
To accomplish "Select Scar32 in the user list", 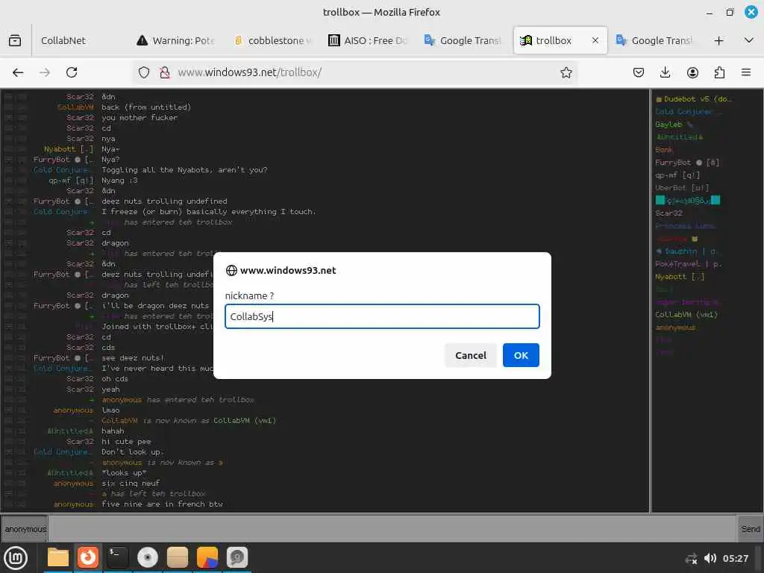I will click(668, 213).
